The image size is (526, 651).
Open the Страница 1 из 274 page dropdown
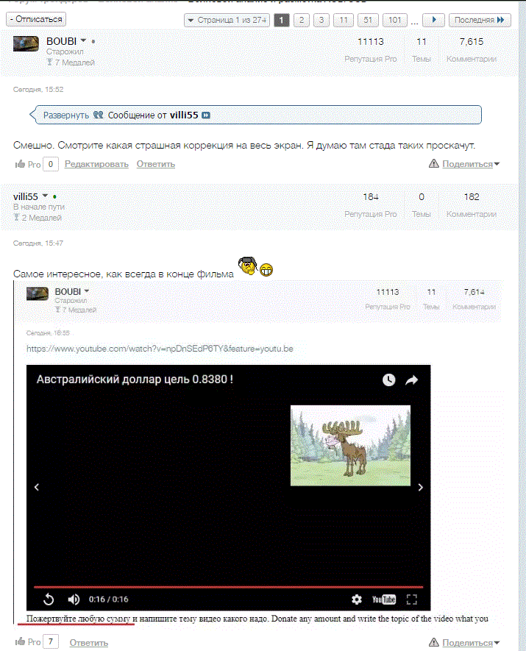(227, 20)
